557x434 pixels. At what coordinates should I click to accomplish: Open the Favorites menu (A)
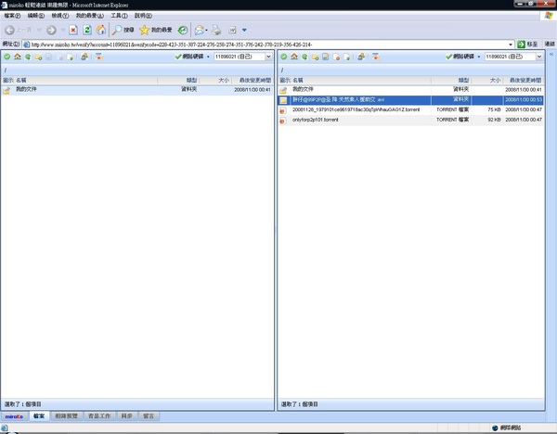tap(90, 16)
